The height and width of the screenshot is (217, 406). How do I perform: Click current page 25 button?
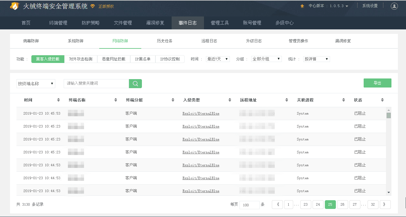coord(330,204)
